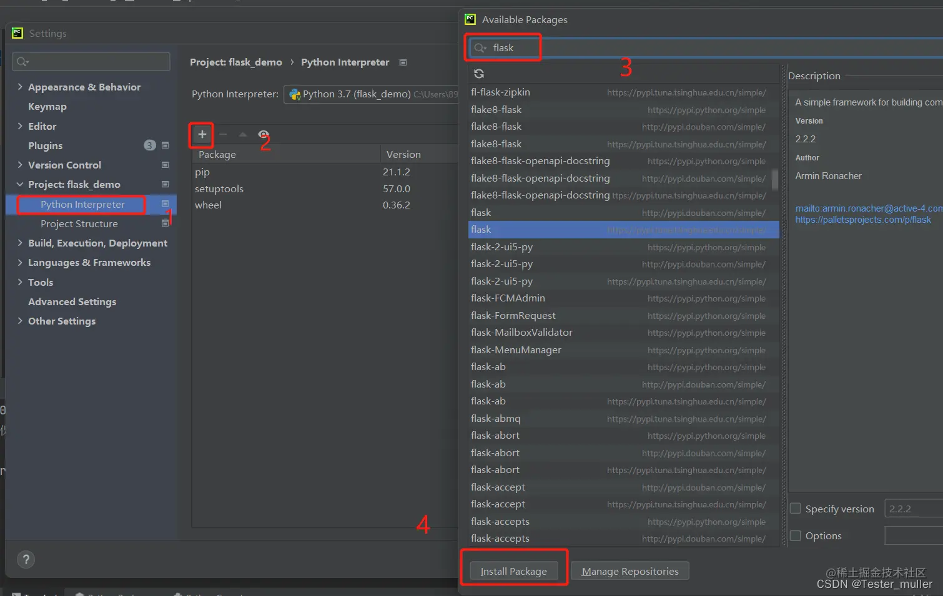Reload the available packages list
This screenshot has height=596, width=943.
point(479,74)
